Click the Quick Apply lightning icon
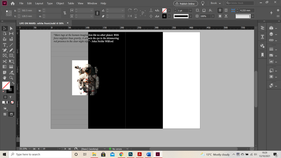The width and height of the screenshot is (281, 158). click(271, 13)
